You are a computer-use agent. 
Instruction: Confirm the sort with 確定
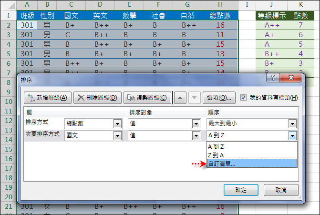click(241, 190)
